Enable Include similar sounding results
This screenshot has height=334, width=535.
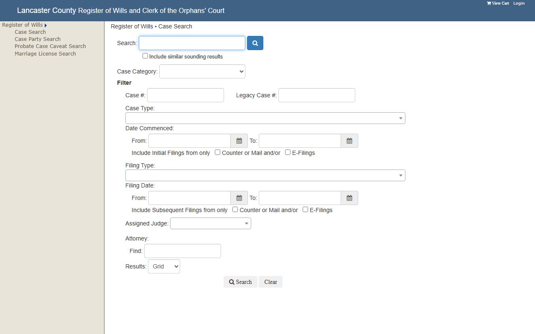click(x=145, y=56)
